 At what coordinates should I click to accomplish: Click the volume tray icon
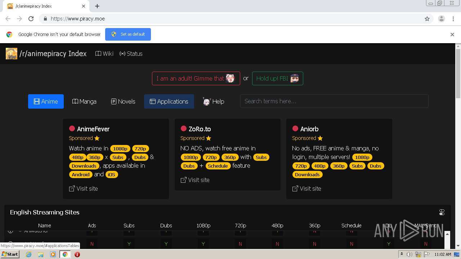tap(409, 254)
